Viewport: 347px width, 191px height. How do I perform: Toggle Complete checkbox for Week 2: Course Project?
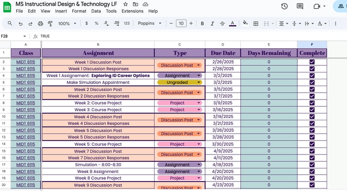312,103
